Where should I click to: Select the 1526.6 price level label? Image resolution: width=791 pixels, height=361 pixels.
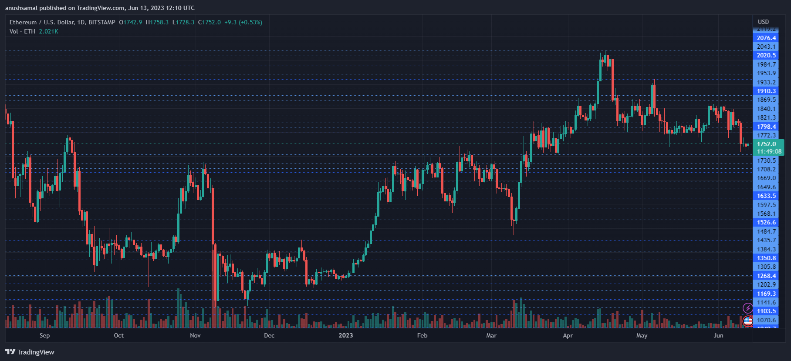pos(766,222)
